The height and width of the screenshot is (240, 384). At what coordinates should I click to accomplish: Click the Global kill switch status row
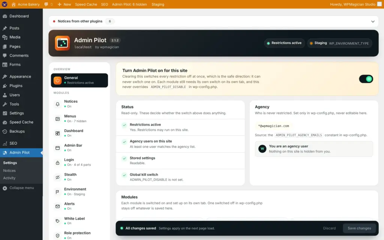180,177
